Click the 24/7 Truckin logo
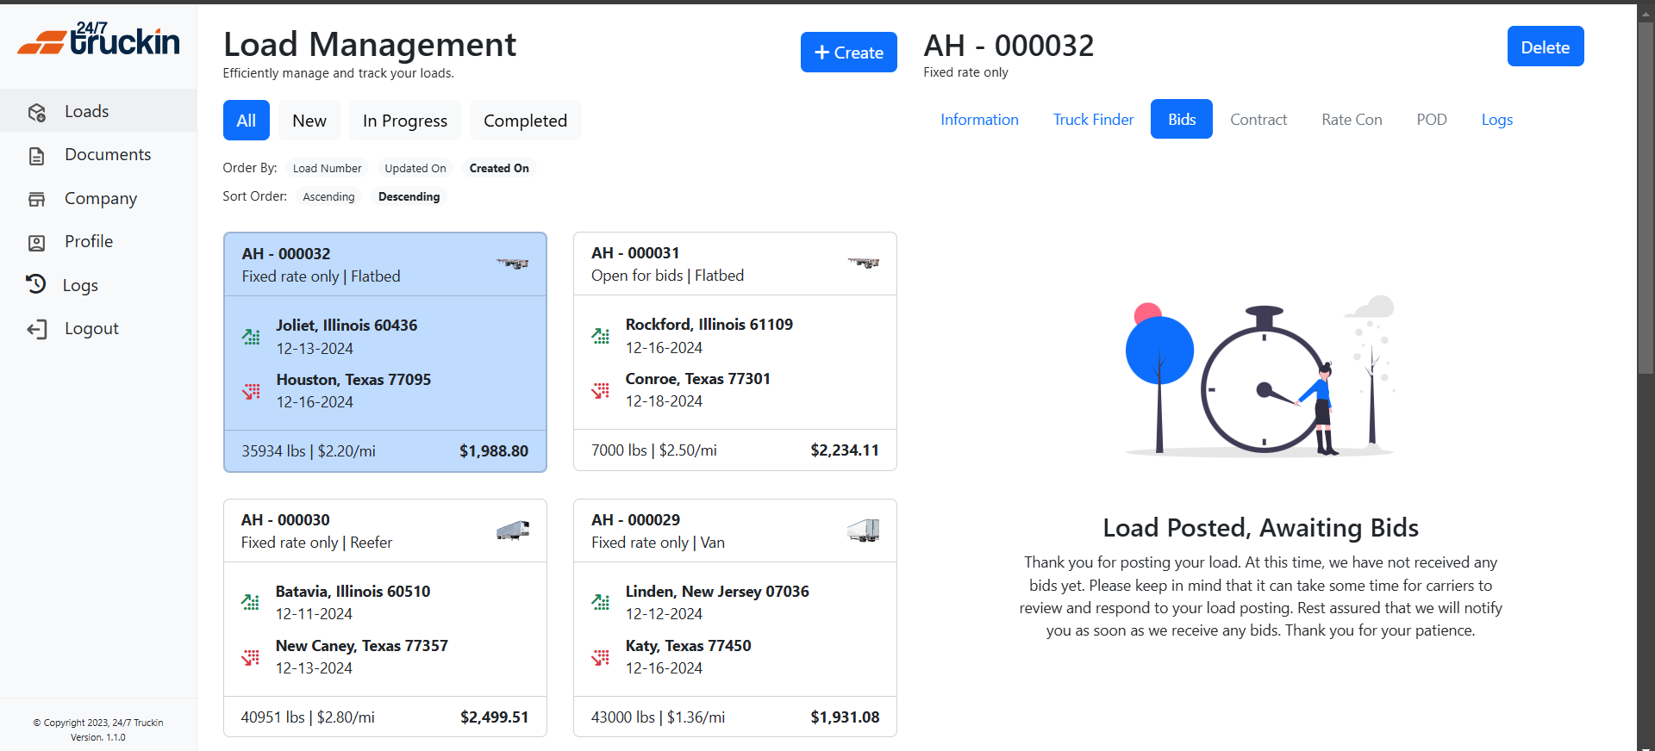 click(98, 40)
